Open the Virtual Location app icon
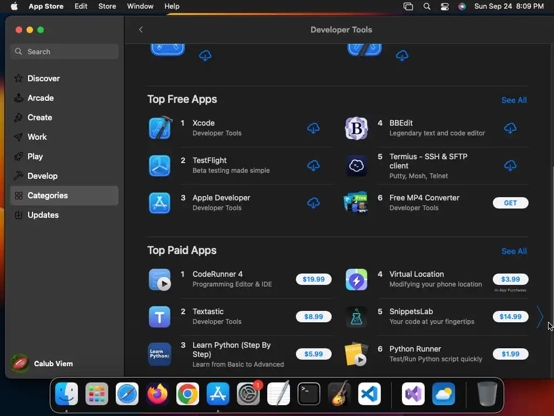Screen dimensions: 554x416 pos(356,279)
